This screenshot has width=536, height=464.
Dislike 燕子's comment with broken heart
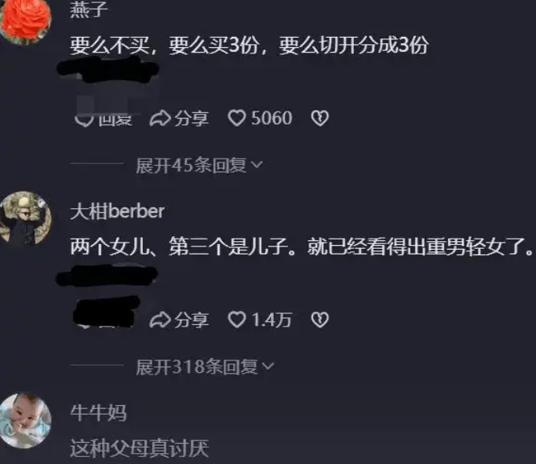coord(320,119)
